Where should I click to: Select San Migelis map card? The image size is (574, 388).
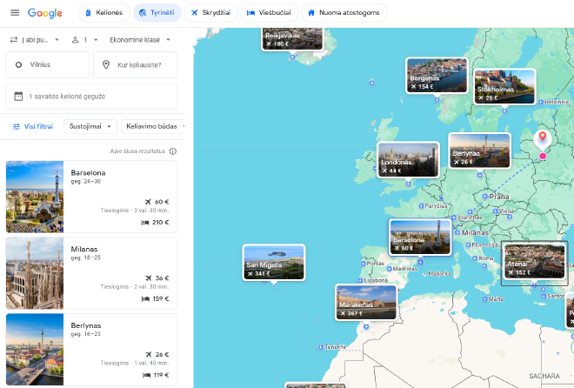(x=274, y=263)
